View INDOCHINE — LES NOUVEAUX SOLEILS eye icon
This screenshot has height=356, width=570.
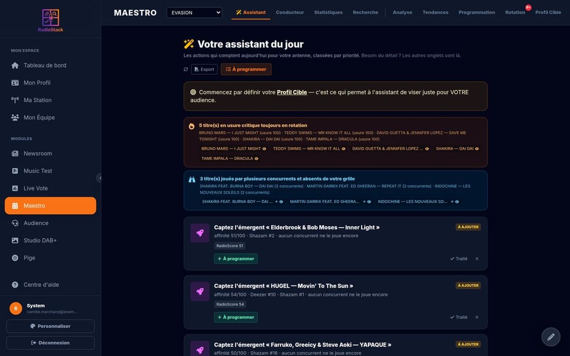click(457, 202)
